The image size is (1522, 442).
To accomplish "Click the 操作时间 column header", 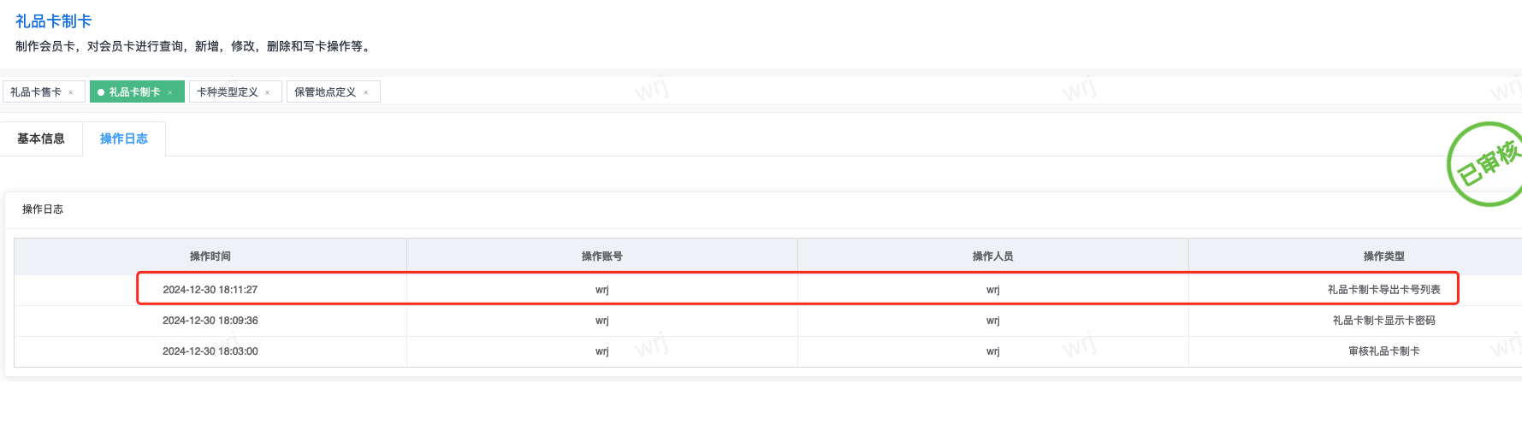I will (210, 256).
